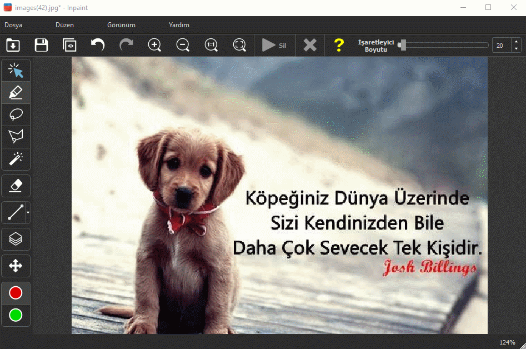The image size is (526, 349).
Task: Expand the guide line tool dropdown arrow
Action: pyautogui.click(x=28, y=212)
